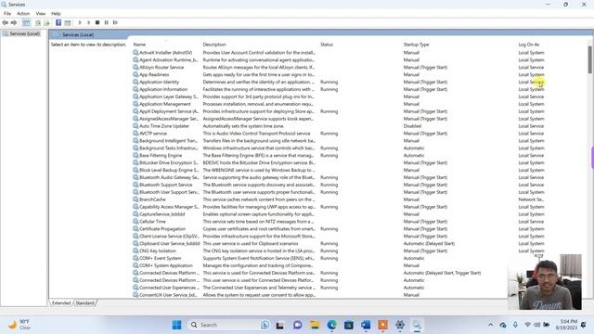Screen dimensions: 594x334
Task: Sort by the Description column header
Action: 214,45
